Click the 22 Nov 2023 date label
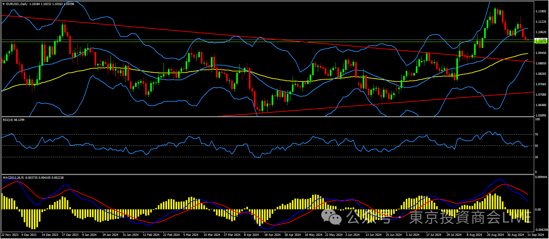The image size is (549, 239). click(10, 235)
